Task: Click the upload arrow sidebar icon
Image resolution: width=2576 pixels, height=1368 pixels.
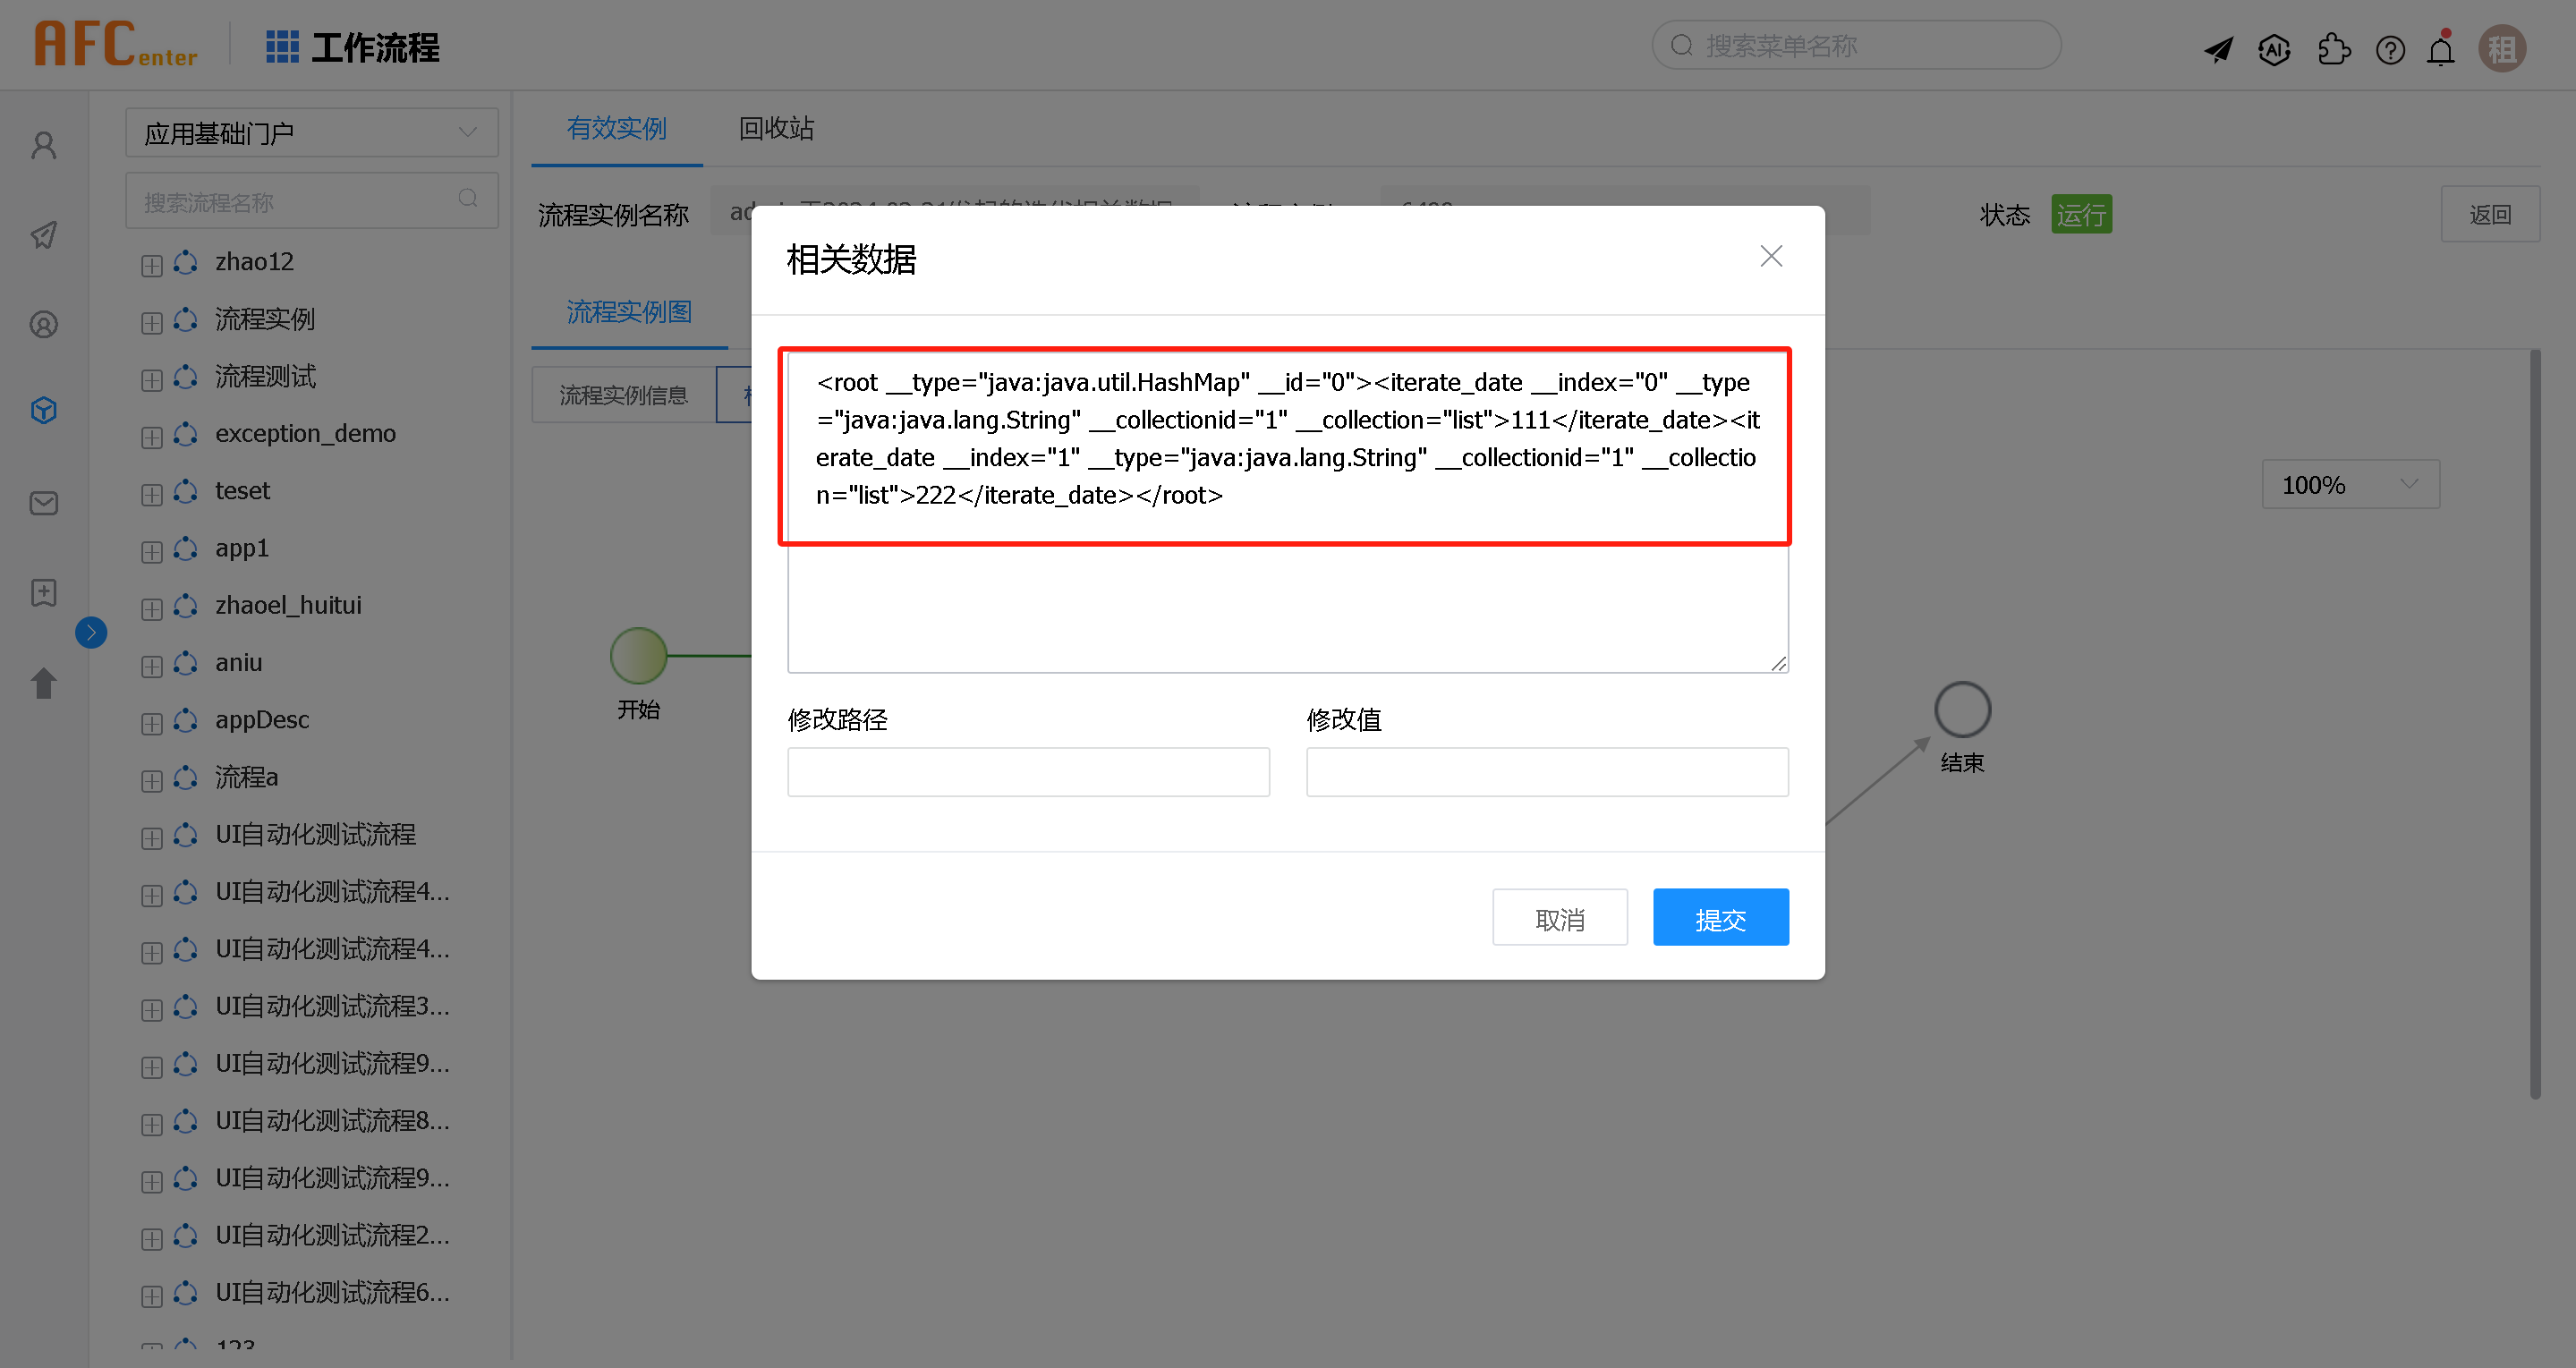Action: (44, 683)
